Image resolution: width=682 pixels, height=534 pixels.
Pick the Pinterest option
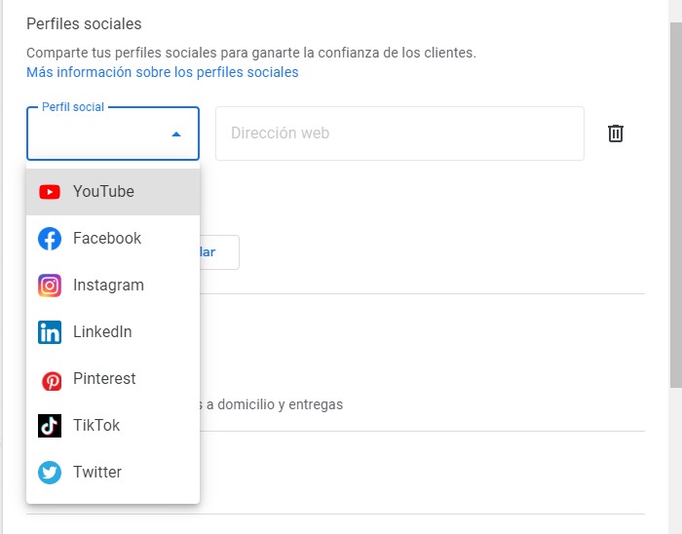pos(113,379)
